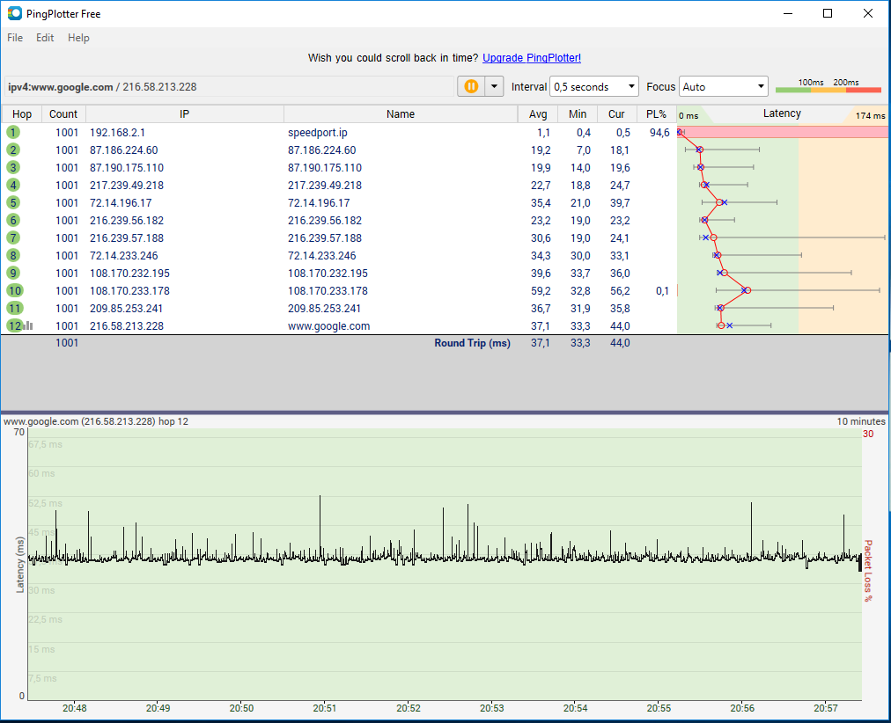Click the Name column header

(x=401, y=114)
